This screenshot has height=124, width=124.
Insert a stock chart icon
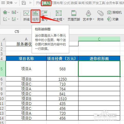point(14,12)
